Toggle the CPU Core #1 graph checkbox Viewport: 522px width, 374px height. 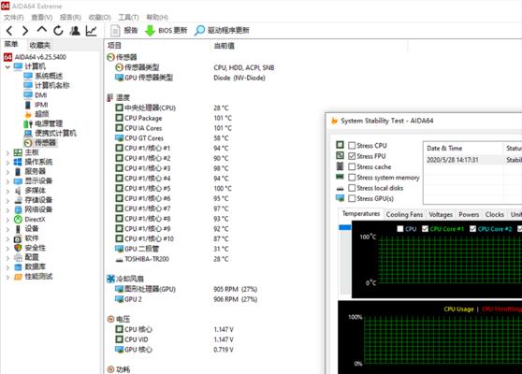[x=425, y=228]
